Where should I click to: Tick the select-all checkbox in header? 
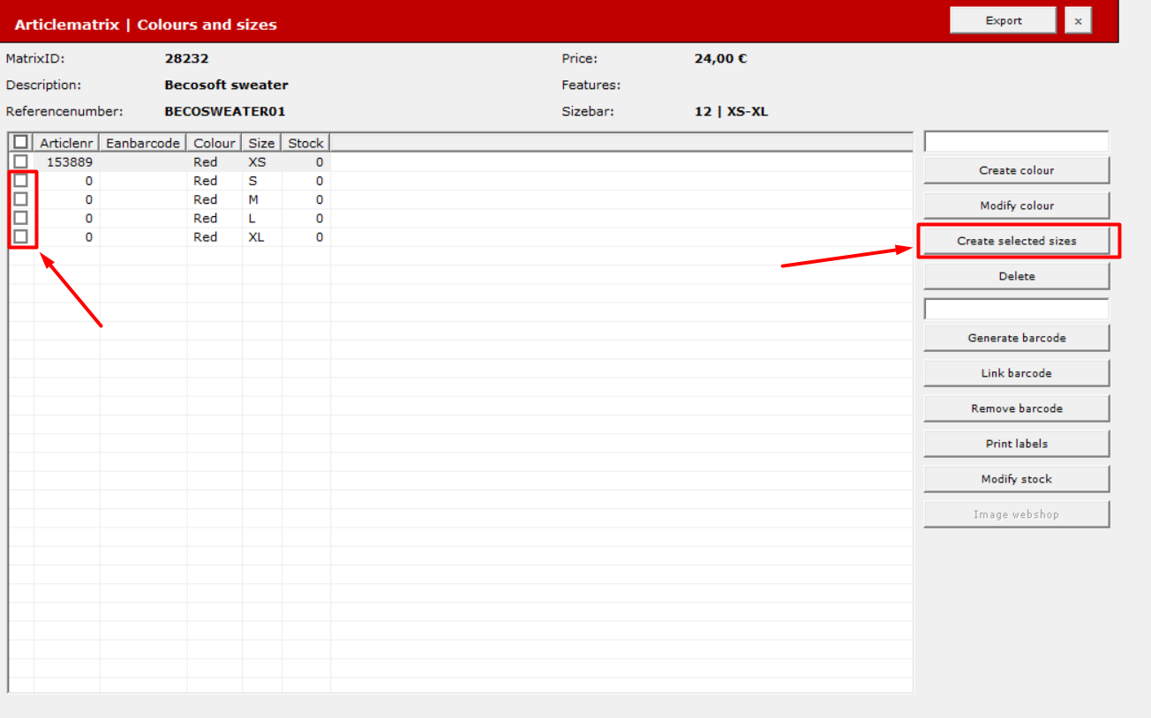point(20,142)
